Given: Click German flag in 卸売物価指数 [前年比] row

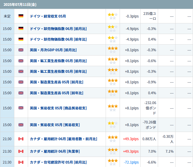Looking at the screenshot, I should click(21, 39).
